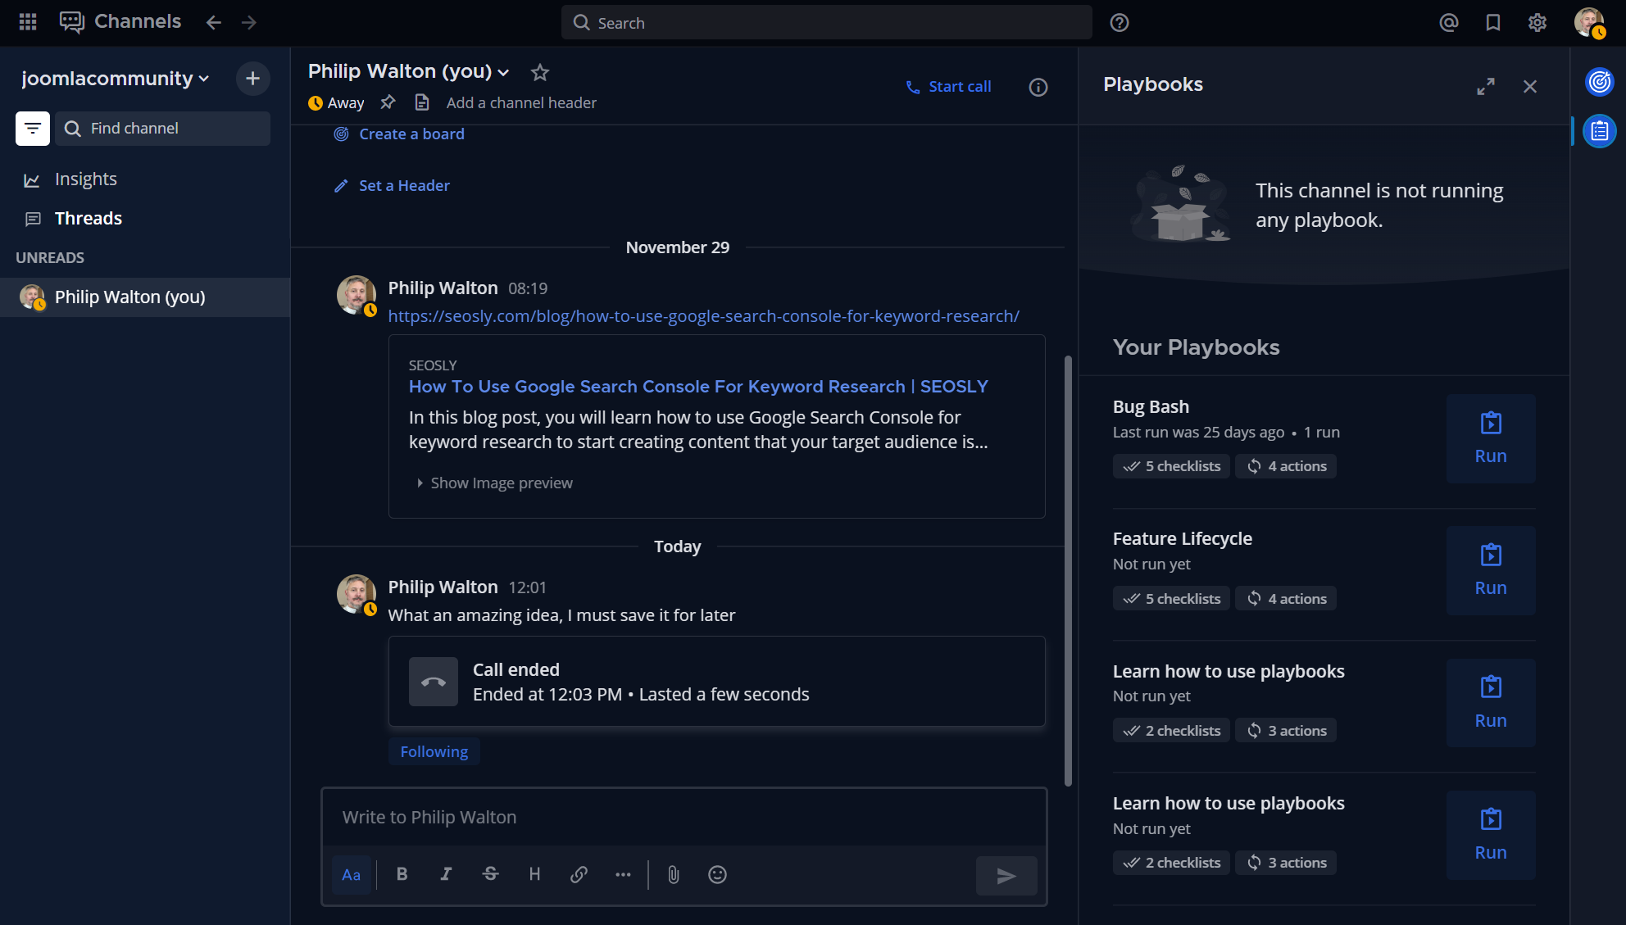Viewport: 1626px width, 925px height.
Task: Toggle favorite star for this channel
Action: pos(539,72)
